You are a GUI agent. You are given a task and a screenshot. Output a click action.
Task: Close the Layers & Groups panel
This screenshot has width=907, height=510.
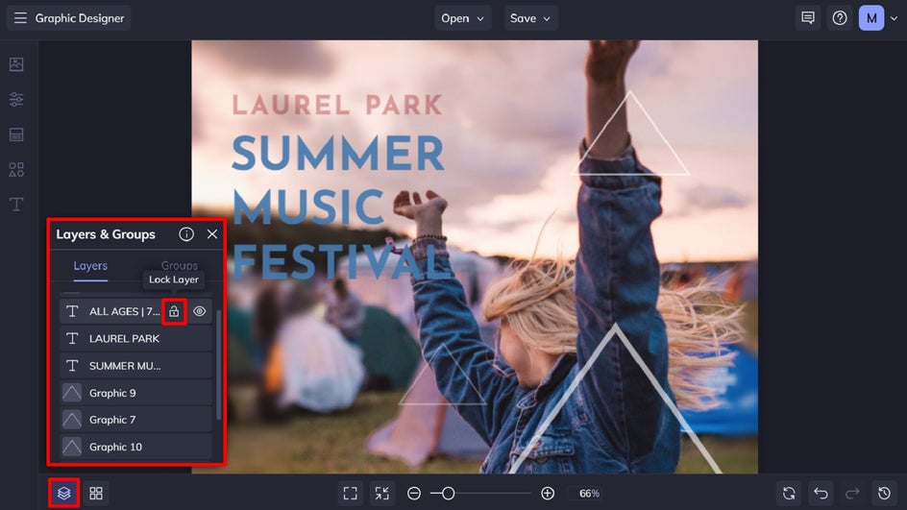(212, 234)
